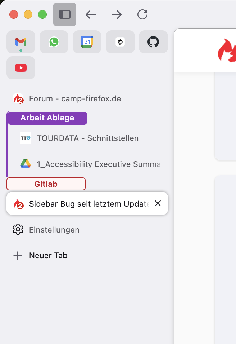236x344 pixels.
Task: Open the pinned WhatsApp tab
Action: coord(54,42)
